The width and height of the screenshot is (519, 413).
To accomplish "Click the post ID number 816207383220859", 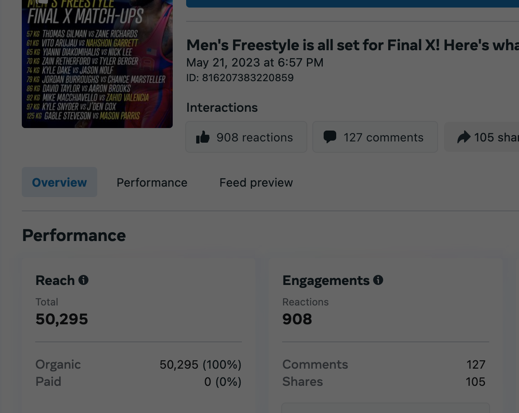I will point(248,78).
